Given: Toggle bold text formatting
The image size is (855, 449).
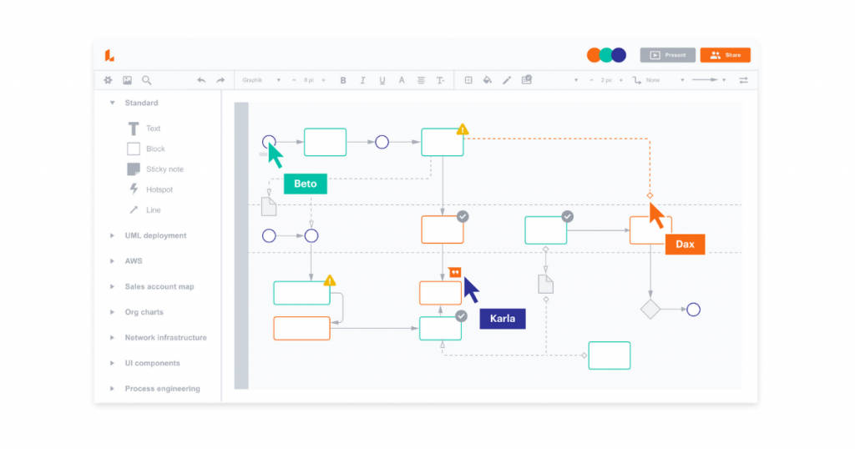Looking at the screenshot, I should pyautogui.click(x=343, y=80).
